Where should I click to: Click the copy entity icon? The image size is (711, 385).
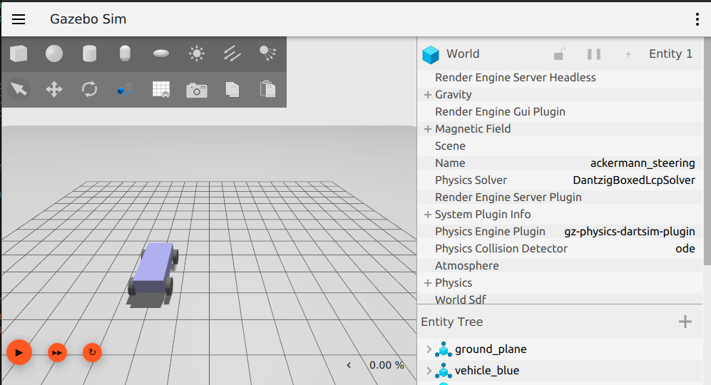pyautogui.click(x=232, y=89)
